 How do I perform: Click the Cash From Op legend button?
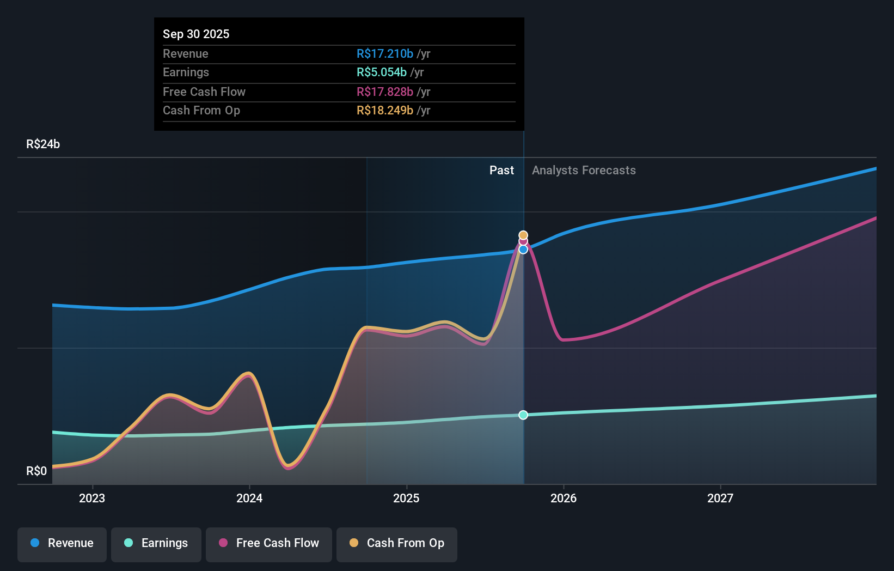[396, 543]
